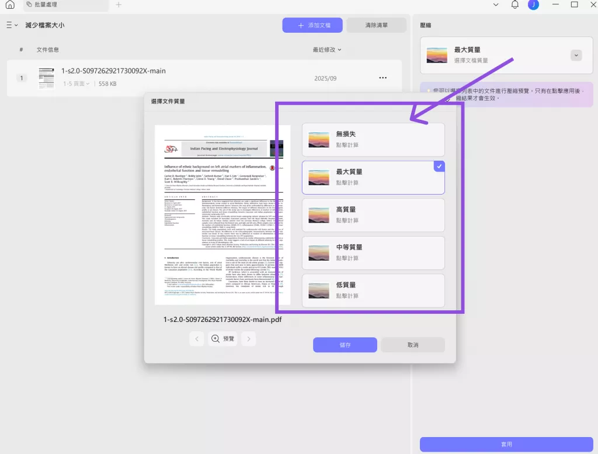The height and width of the screenshot is (454, 598).
Task: Select file thumbnail in the list row
Action: click(47, 78)
